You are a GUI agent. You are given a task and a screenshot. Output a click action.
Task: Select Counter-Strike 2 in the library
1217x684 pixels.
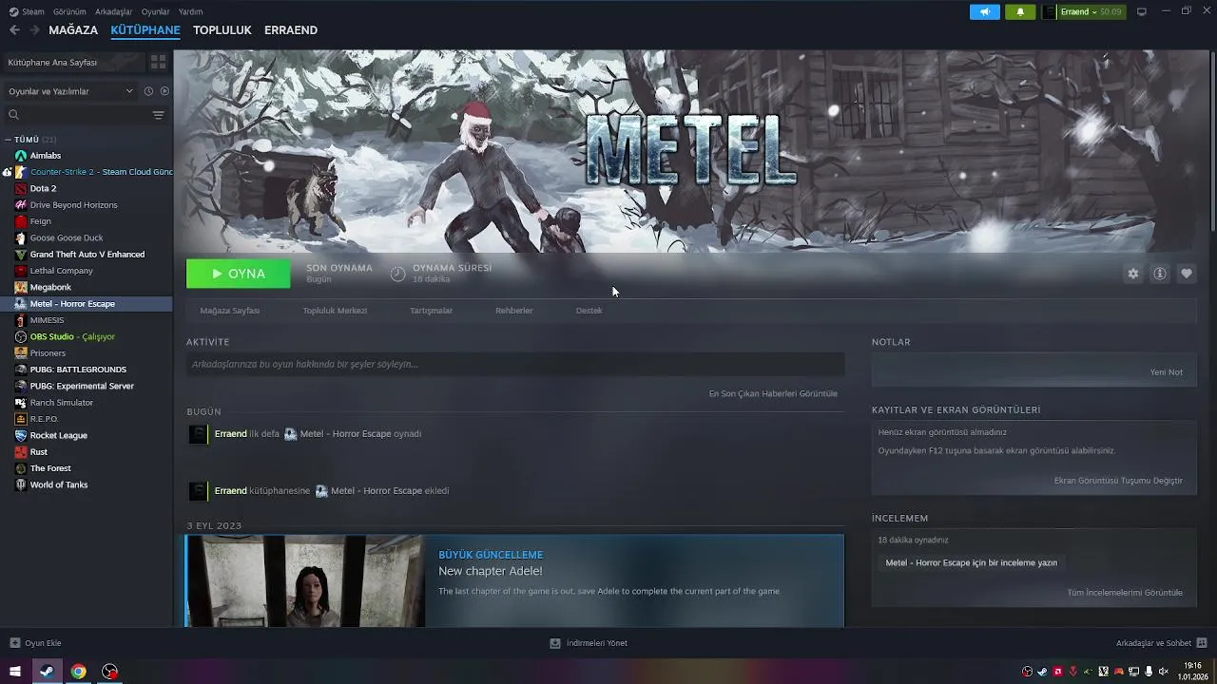coord(93,172)
